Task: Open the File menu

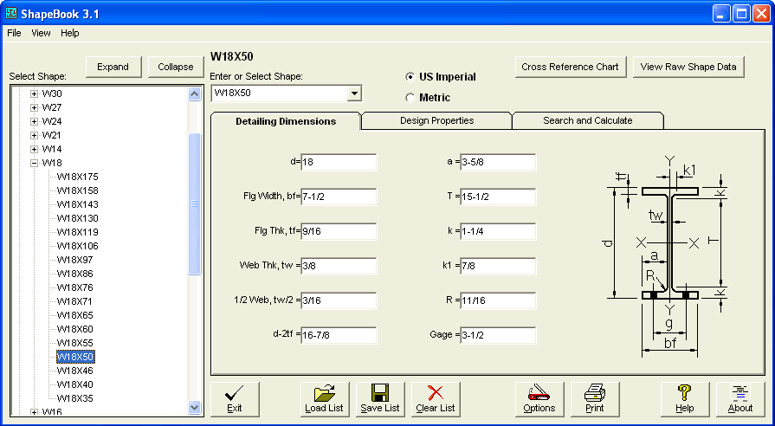Action: coord(15,33)
